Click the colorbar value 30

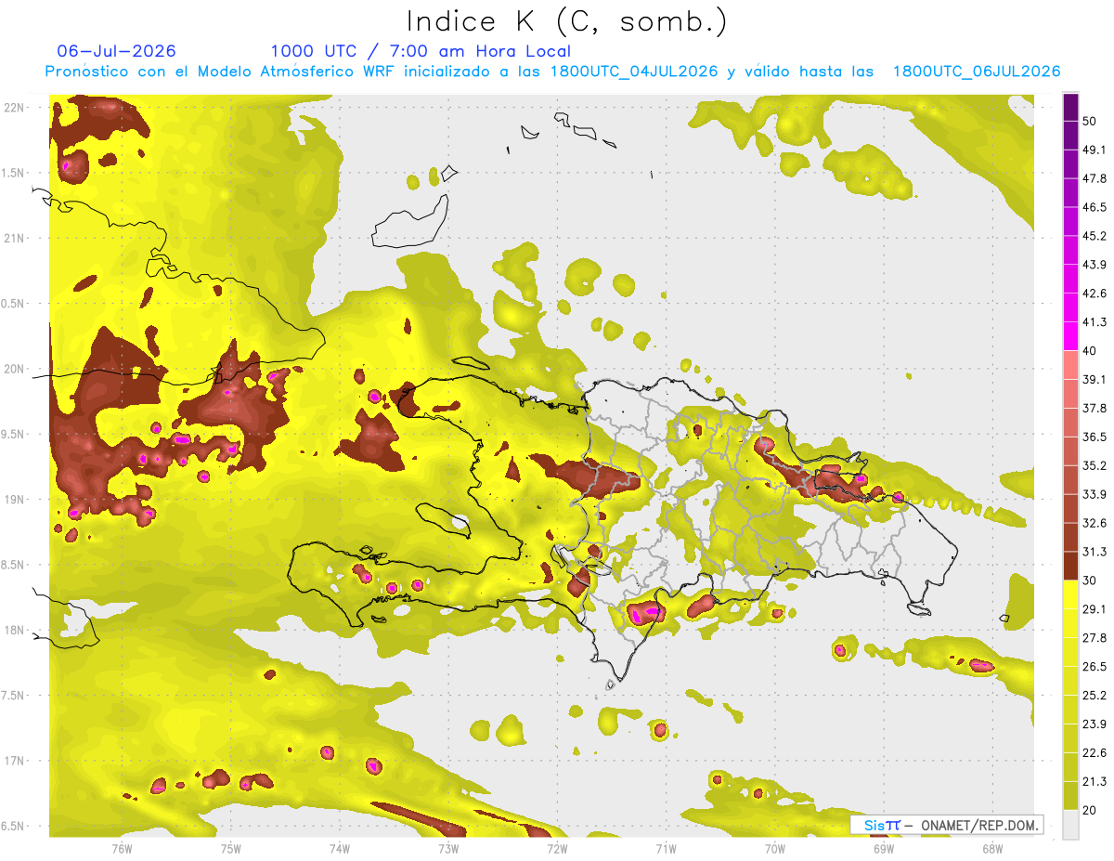coord(1091,581)
